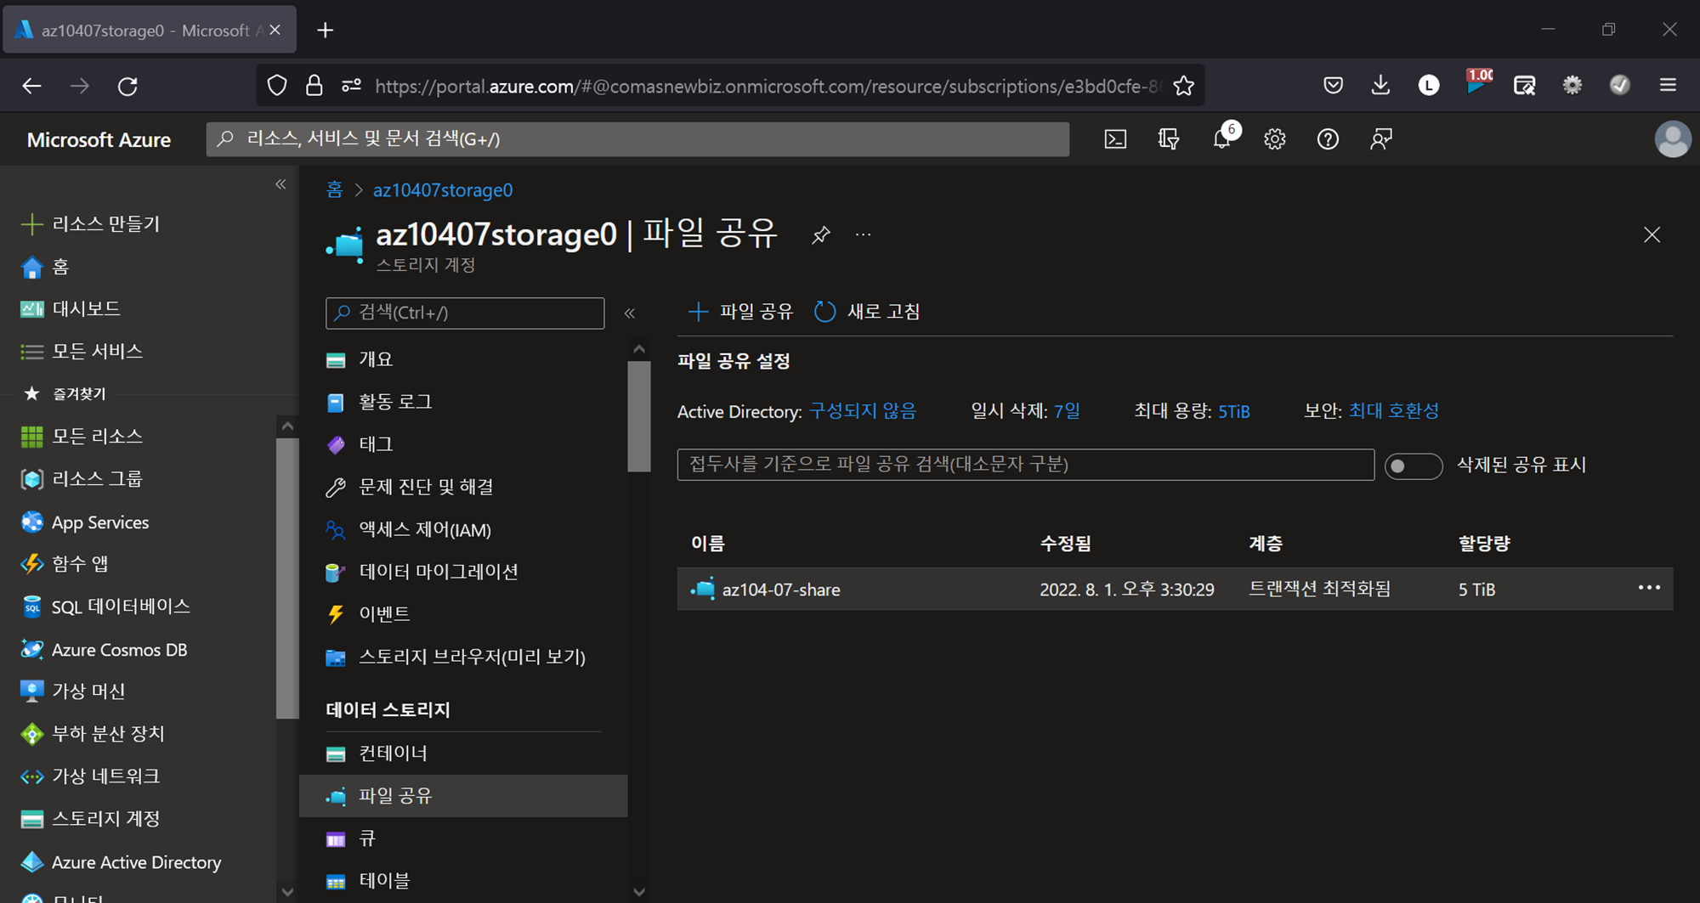Open 가상 머신

point(73,691)
